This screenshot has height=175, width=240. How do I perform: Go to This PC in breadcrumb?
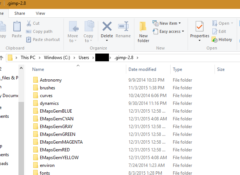coord(28,58)
